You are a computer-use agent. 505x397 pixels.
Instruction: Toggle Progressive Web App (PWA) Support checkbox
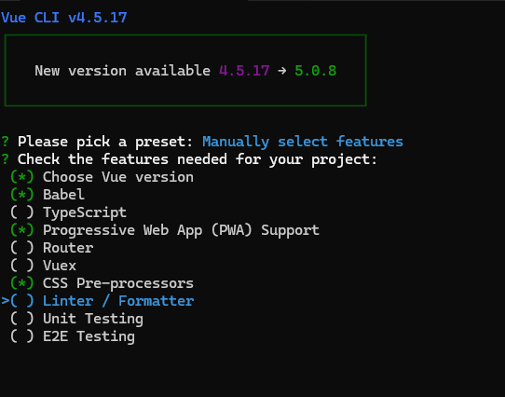click(x=22, y=230)
